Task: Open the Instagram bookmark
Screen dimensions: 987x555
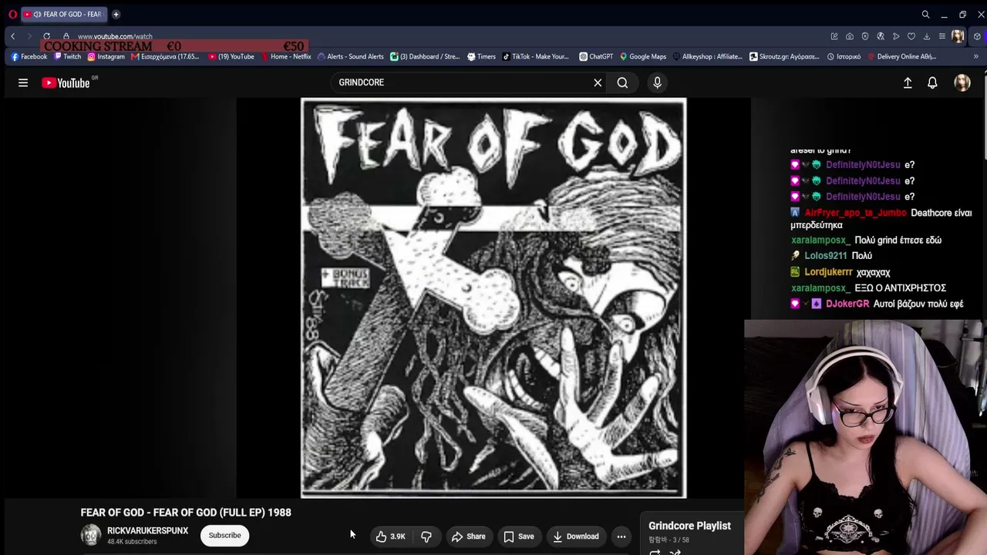Action: click(106, 56)
